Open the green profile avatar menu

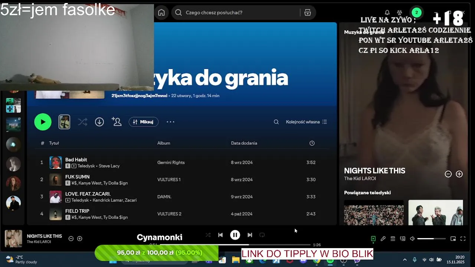(416, 13)
